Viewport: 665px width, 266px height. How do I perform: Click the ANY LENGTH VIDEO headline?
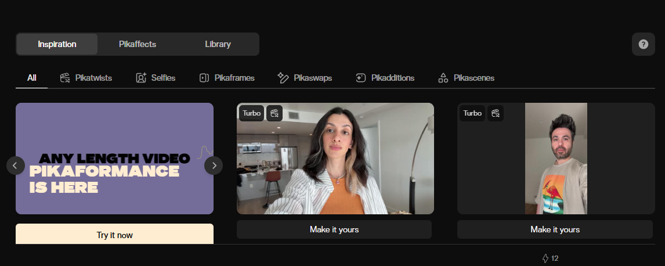[114, 158]
